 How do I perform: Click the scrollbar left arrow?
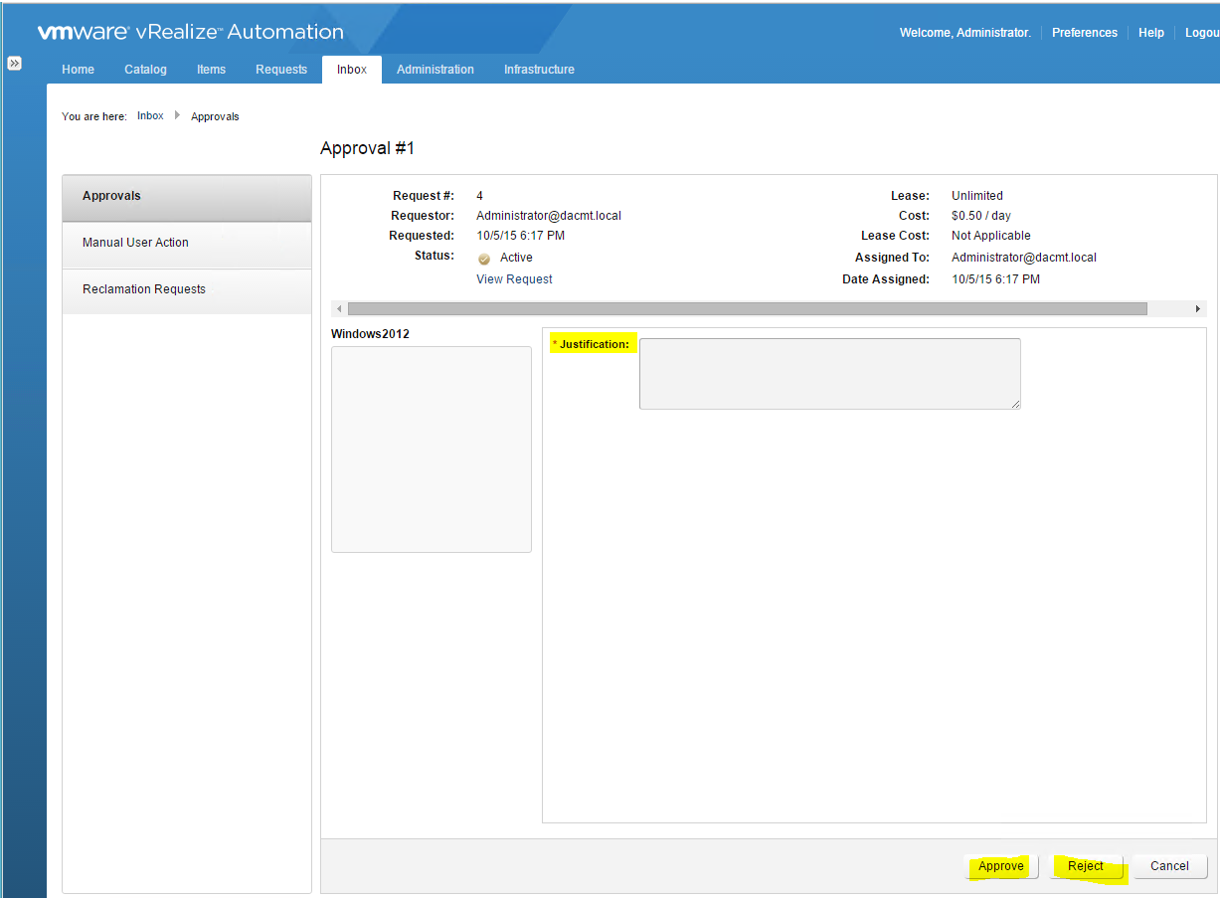click(339, 309)
